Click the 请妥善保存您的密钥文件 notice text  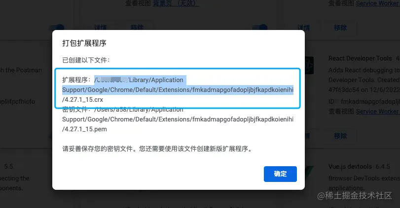(157, 149)
